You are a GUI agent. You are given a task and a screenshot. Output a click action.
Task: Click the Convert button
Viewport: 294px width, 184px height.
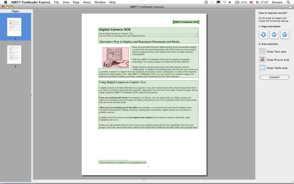(x=274, y=77)
